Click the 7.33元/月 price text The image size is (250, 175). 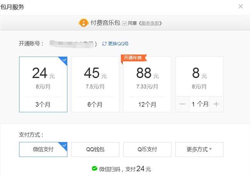click(x=147, y=87)
